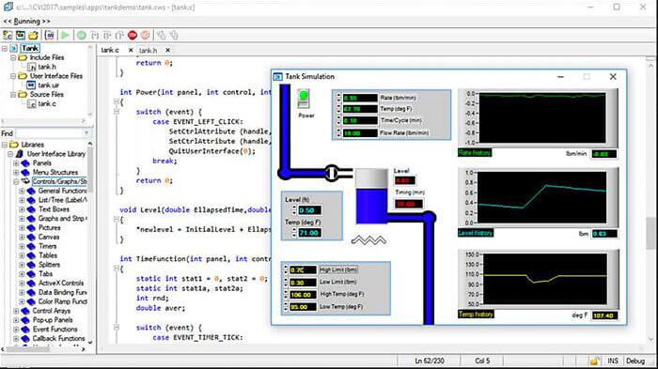Image resolution: width=658 pixels, height=369 pixels.
Task: Click the last of three braces step icons
Action: (x=119, y=36)
